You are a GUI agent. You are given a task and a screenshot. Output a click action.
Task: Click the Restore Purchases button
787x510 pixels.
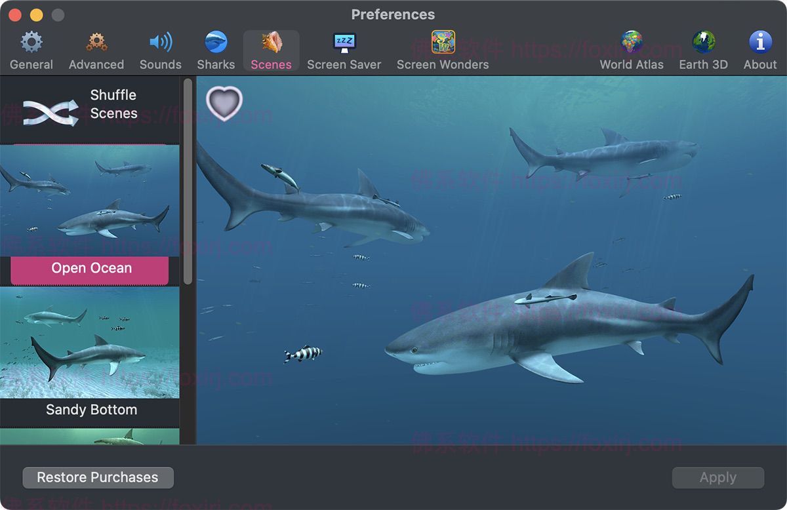tap(97, 477)
